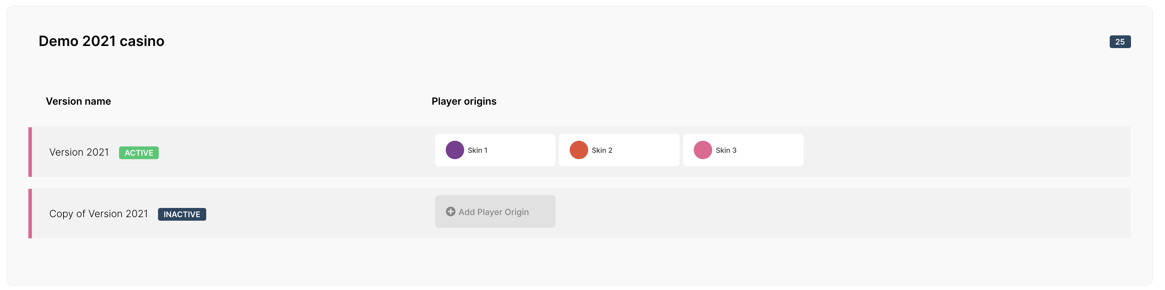Click the Demo 2021 casino title
Viewport: 1165px width, 290px height.
pyautogui.click(x=101, y=41)
